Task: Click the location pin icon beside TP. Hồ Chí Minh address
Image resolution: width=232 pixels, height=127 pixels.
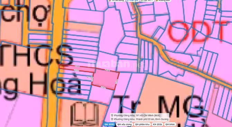Action: coord(112,115)
